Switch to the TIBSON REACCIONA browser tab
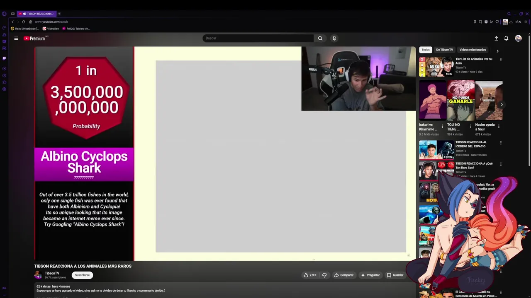531x298 pixels. (x=37, y=14)
